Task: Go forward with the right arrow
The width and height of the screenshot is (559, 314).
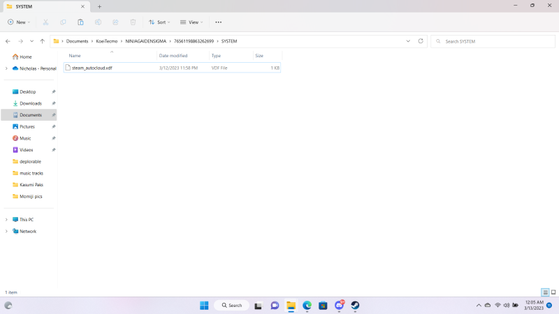Action: (x=21, y=41)
